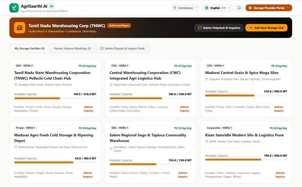Open Kisan Samridhi Modern Silo title
The height and width of the screenshot is (187, 302).
pyautogui.click(x=244, y=135)
